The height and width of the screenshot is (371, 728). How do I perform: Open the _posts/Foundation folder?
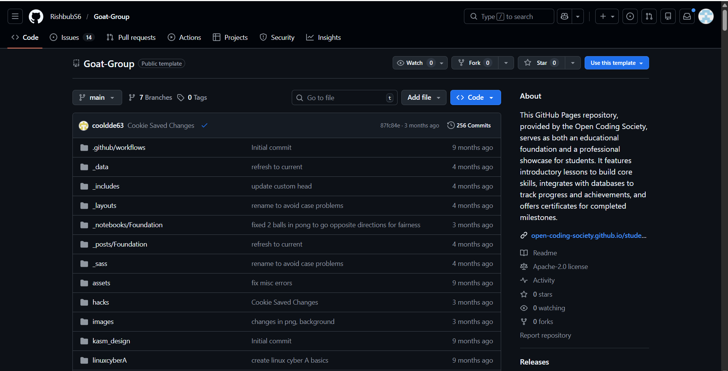coord(120,244)
